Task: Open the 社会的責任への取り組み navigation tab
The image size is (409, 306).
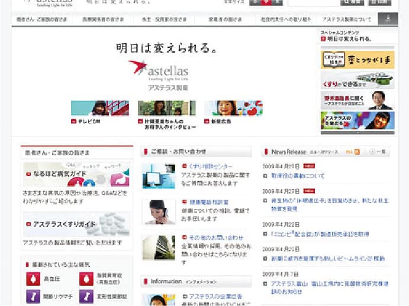Action: coord(286,19)
